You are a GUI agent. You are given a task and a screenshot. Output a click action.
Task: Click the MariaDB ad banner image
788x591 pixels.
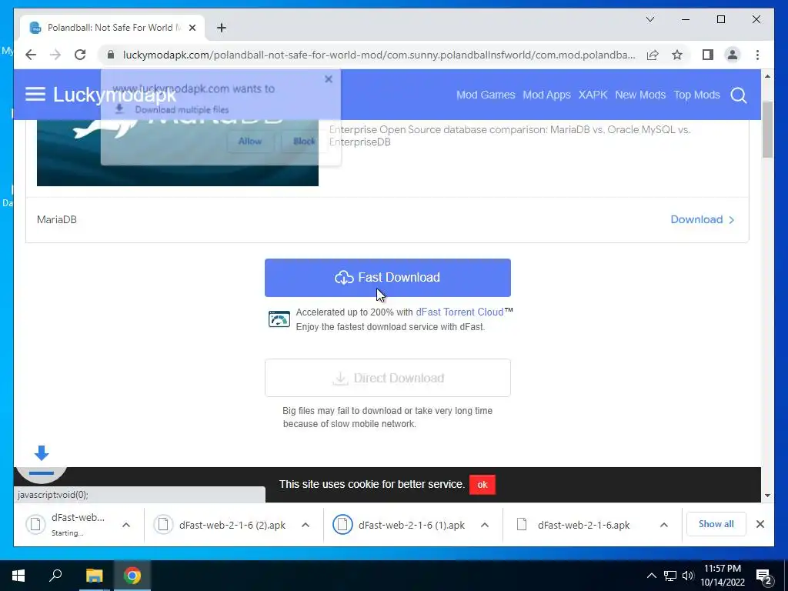(178, 153)
